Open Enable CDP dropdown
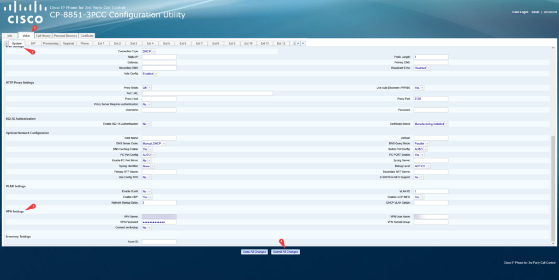Image resolution: width=559 pixels, height=280 pixels. [x=147, y=197]
